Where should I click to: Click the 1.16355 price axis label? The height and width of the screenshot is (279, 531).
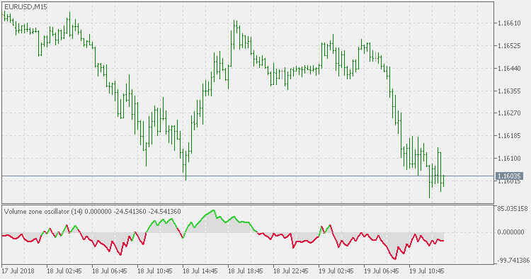[509, 91]
